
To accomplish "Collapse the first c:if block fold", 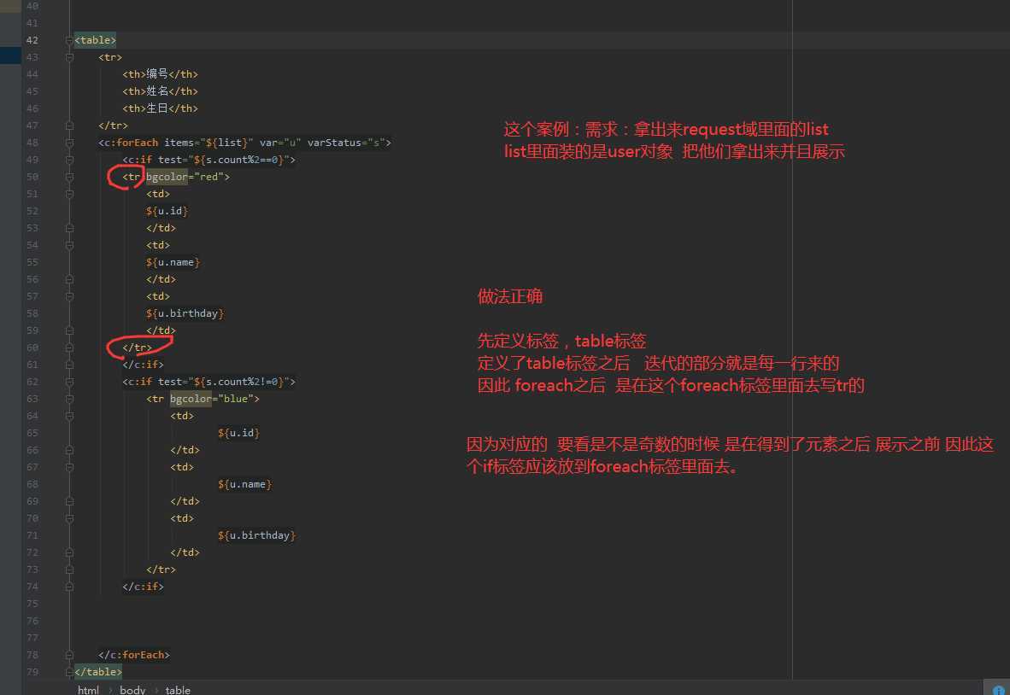I will (69, 159).
